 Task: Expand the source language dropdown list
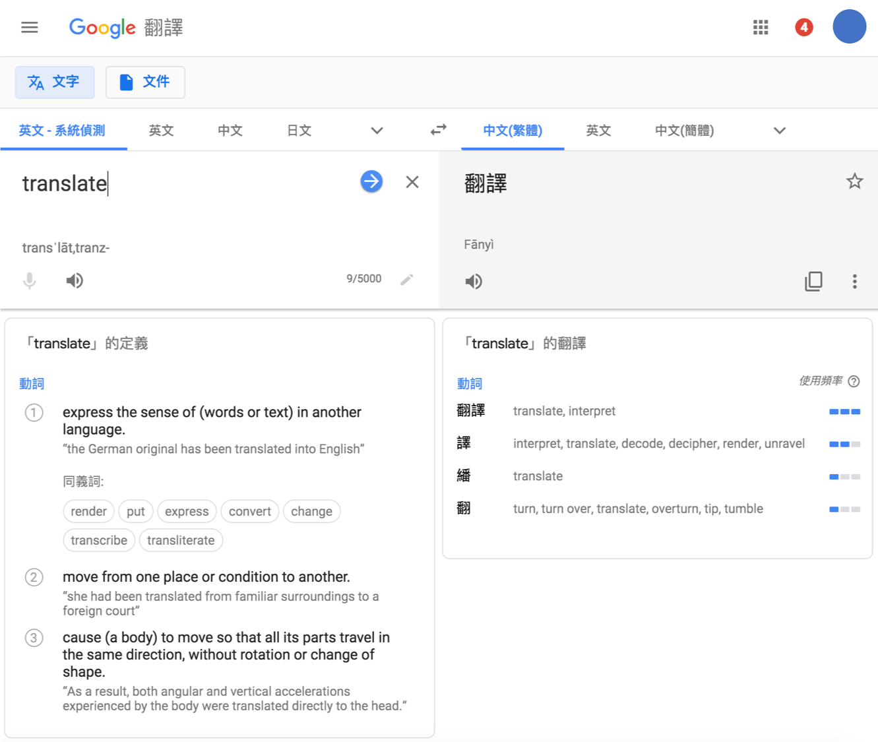pos(377,131)
